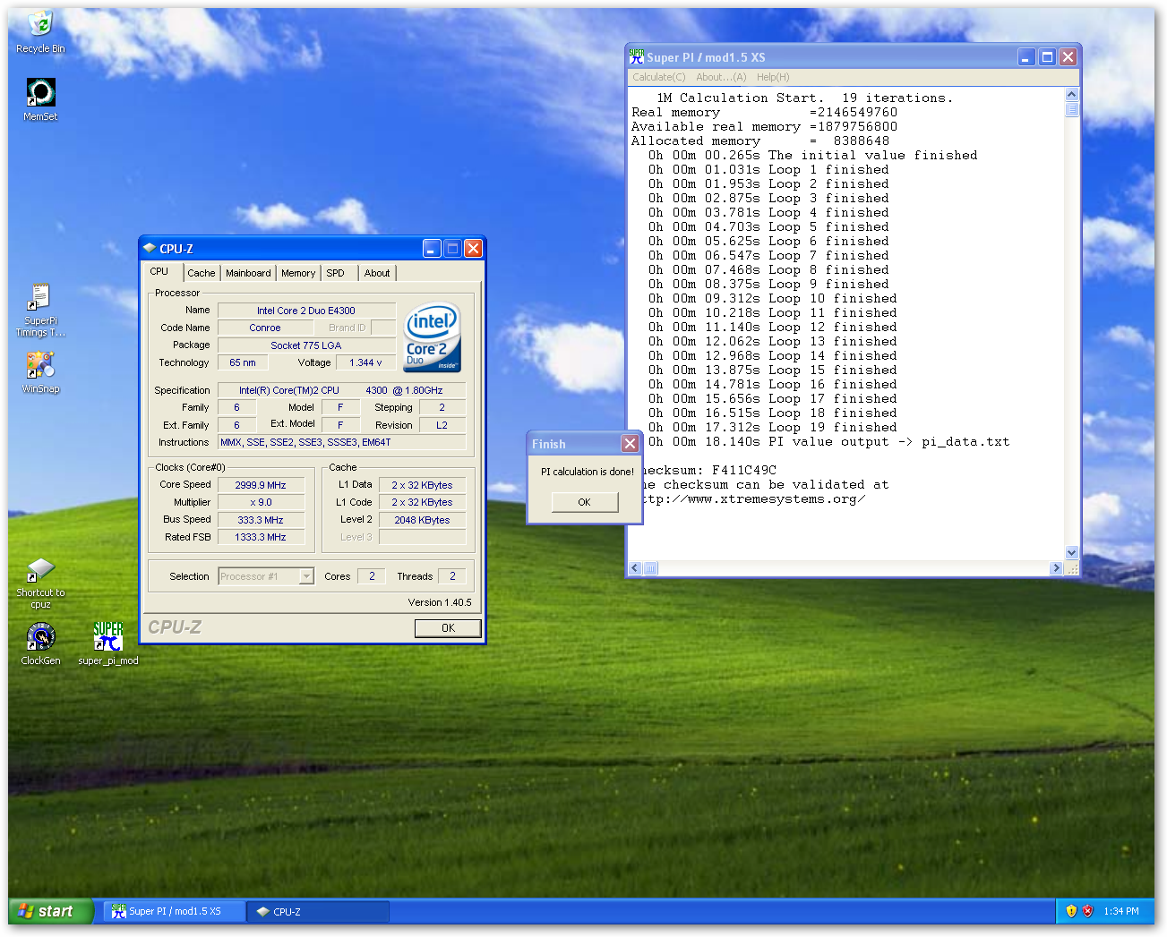The width and height of the screenshot is (1167, 937).
Task: Click the 1:34 PM taskbar clock
Action: tap(1121, 911)
